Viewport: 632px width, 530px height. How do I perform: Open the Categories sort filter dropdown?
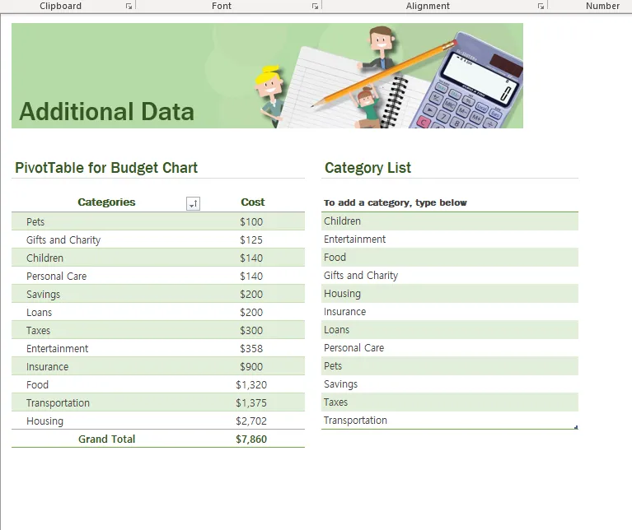(193, 203)
